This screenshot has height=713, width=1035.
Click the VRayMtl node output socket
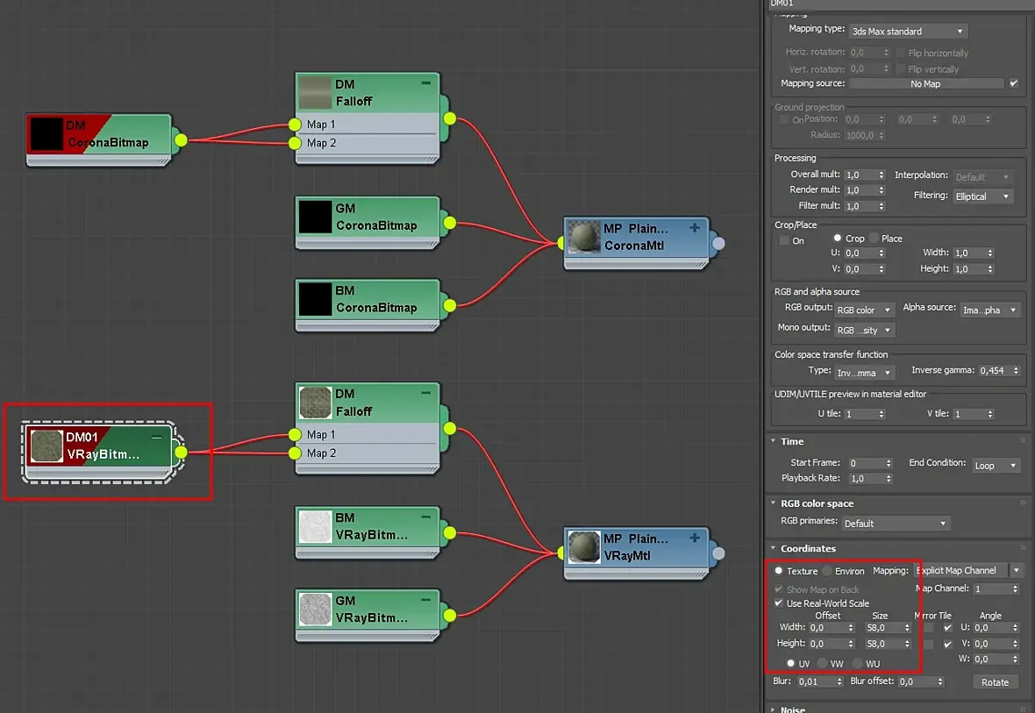pos(718,553)
